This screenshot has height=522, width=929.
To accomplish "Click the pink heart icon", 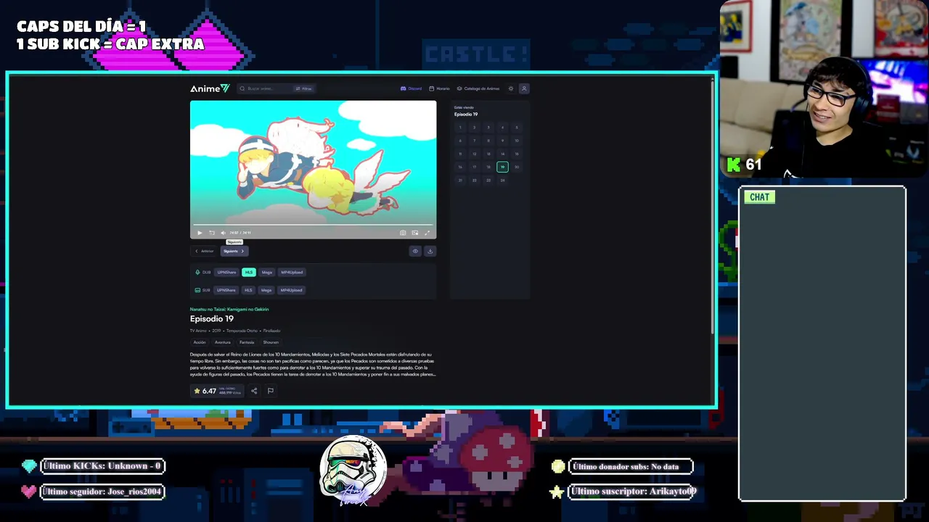I will click(29, 492).
